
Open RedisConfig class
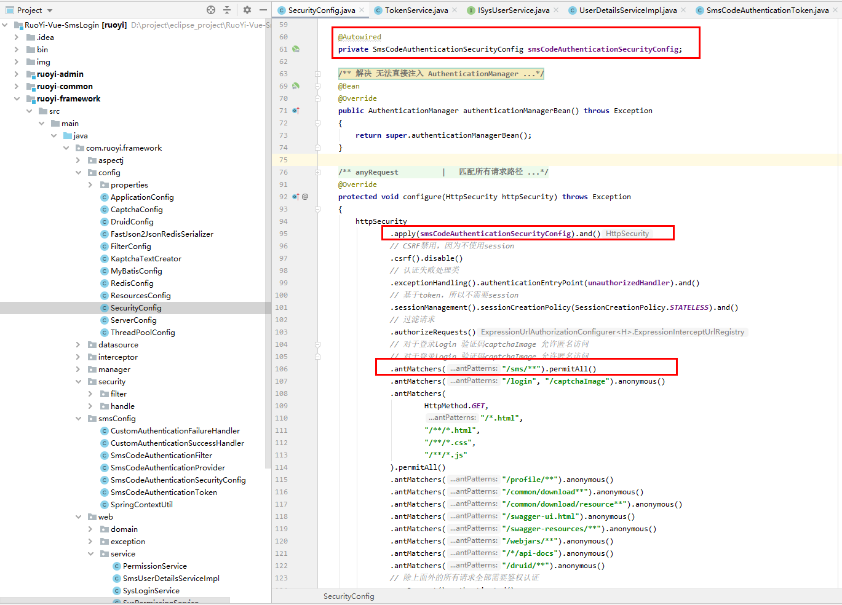pyautogui.click(x=132, y=283)
